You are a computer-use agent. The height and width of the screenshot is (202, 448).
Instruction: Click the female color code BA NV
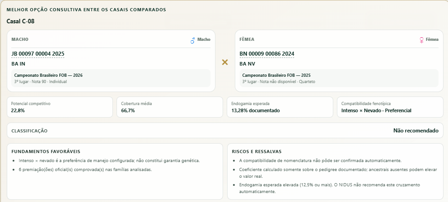pyautogui.click(x=247, y=64)
